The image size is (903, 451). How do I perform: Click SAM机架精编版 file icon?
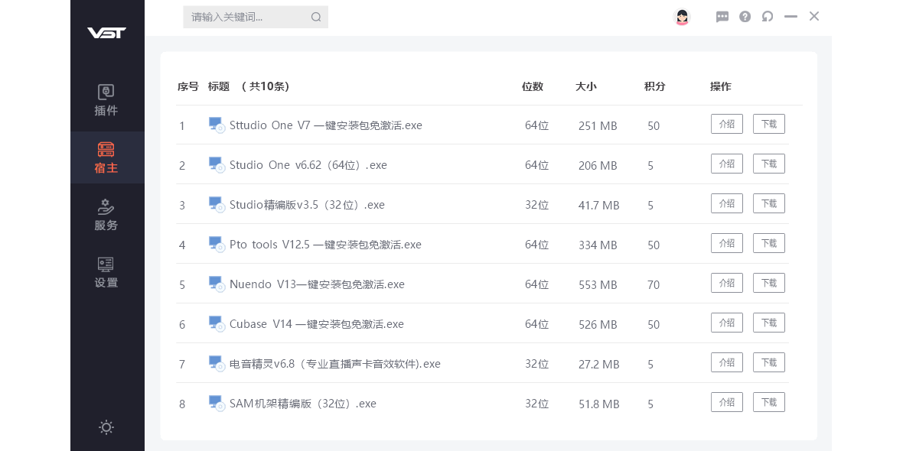click(216, 403)
